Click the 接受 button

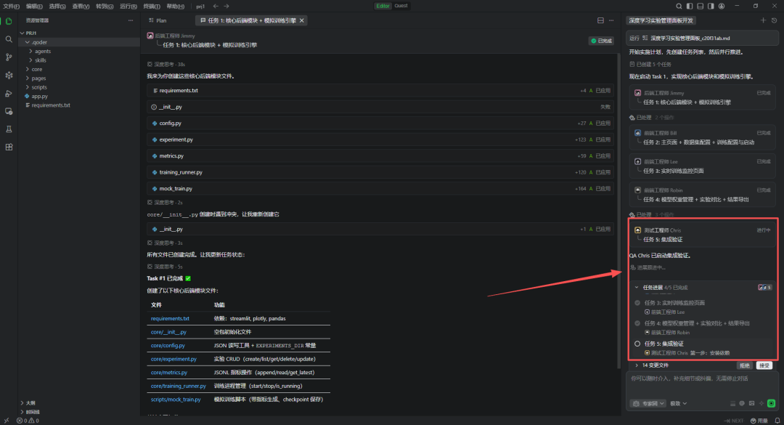764,365
